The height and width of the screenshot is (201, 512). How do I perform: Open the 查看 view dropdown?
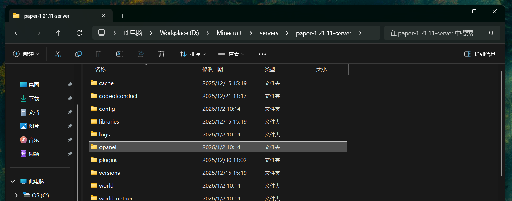pyautogui.click(x=231, y=54)
